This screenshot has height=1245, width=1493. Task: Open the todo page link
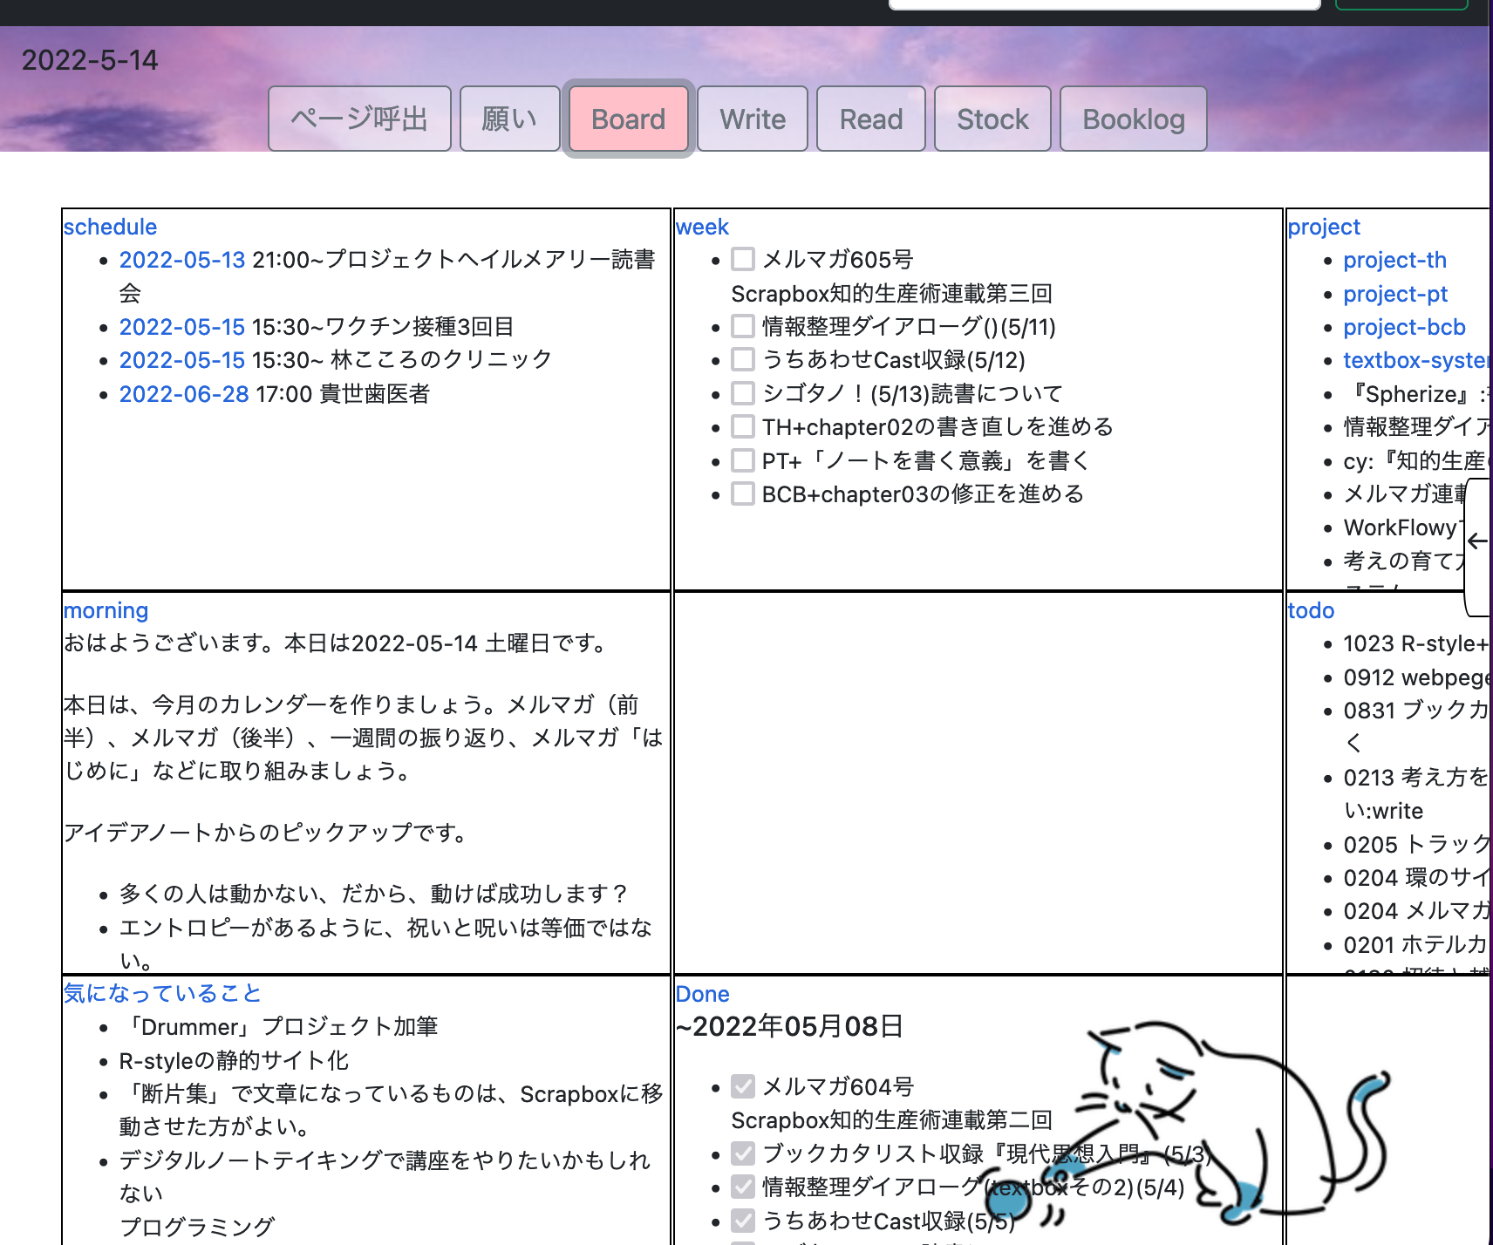point(1311,610)
